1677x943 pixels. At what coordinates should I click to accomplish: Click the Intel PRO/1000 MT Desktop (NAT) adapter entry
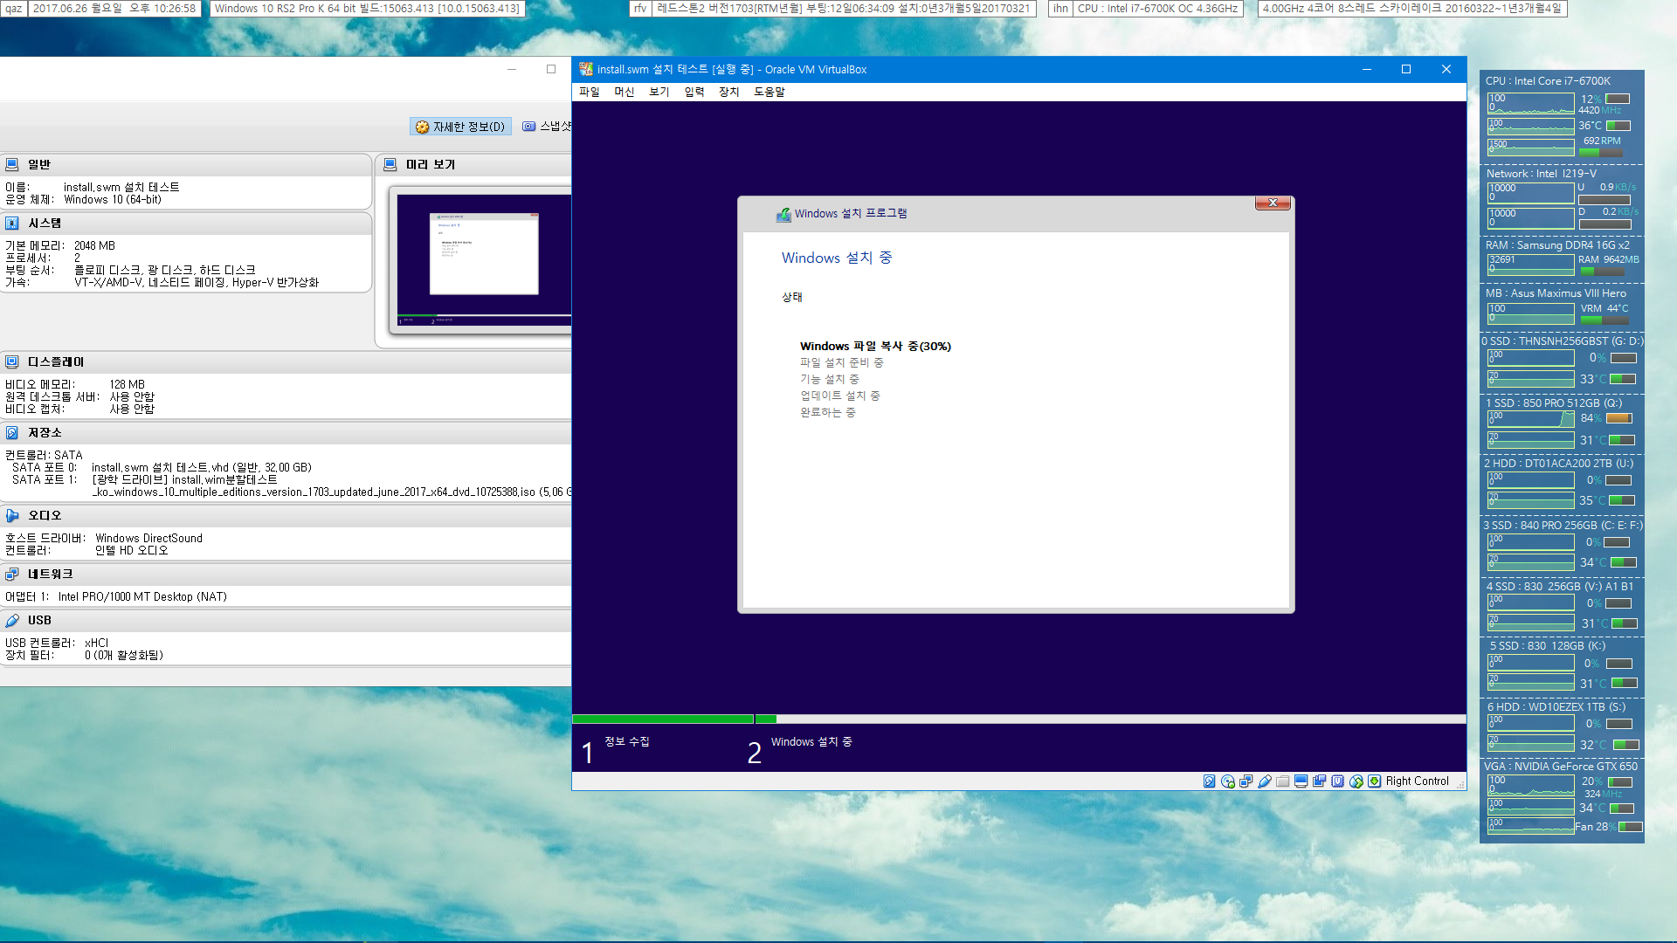pyautogui.click(x=142, y=596)
